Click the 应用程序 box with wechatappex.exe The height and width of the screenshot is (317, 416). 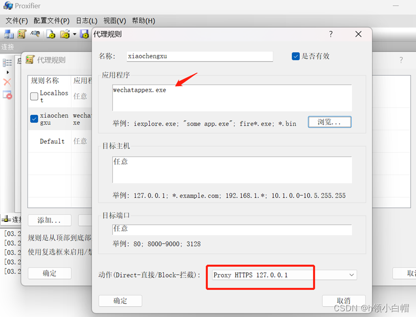[232, 98]
